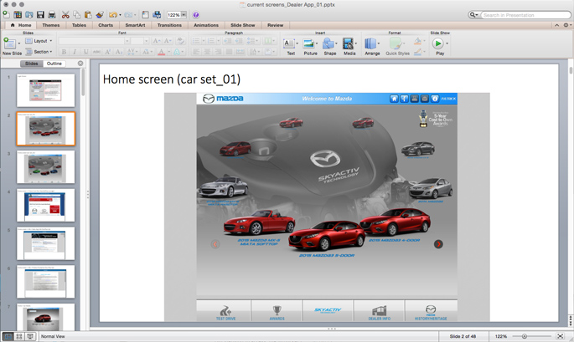Toggle Italic formatting
The height and width of the screenshot is (342, 574).
pyautogui.click(x=75, y=52)
